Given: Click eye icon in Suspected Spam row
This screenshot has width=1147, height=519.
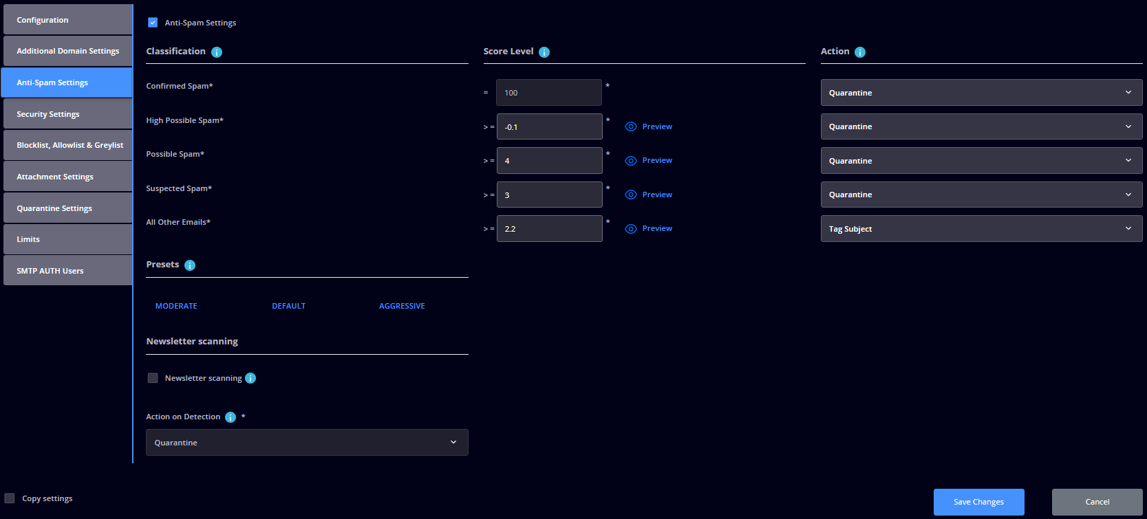Looking at the screenshot, I should coord(631,195).
